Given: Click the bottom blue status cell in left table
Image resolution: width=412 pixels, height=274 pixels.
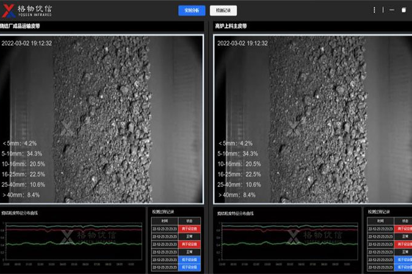Looking at the screenshot, I should click(189, 267).
